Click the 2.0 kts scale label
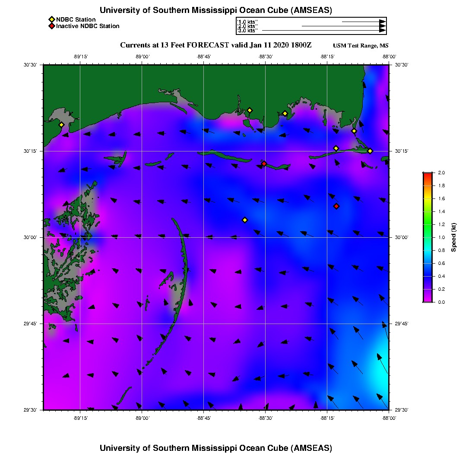This screenshot has height=453, width=475. [247, 26]
